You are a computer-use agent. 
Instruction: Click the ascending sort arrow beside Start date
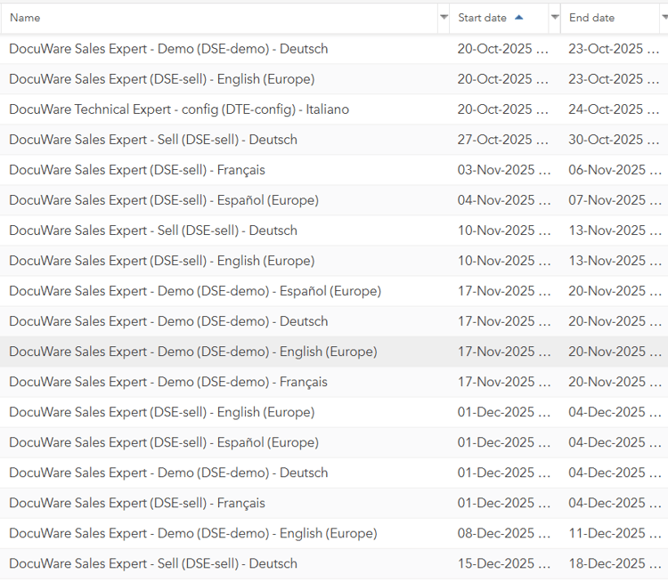(x=519, y=18)
